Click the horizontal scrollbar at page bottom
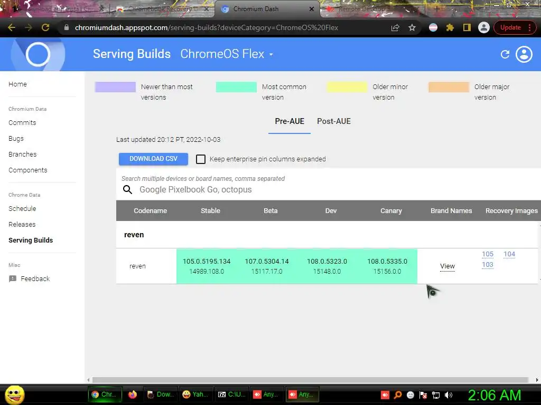Viewport: 541px width, 405px height. click(311, 380)
